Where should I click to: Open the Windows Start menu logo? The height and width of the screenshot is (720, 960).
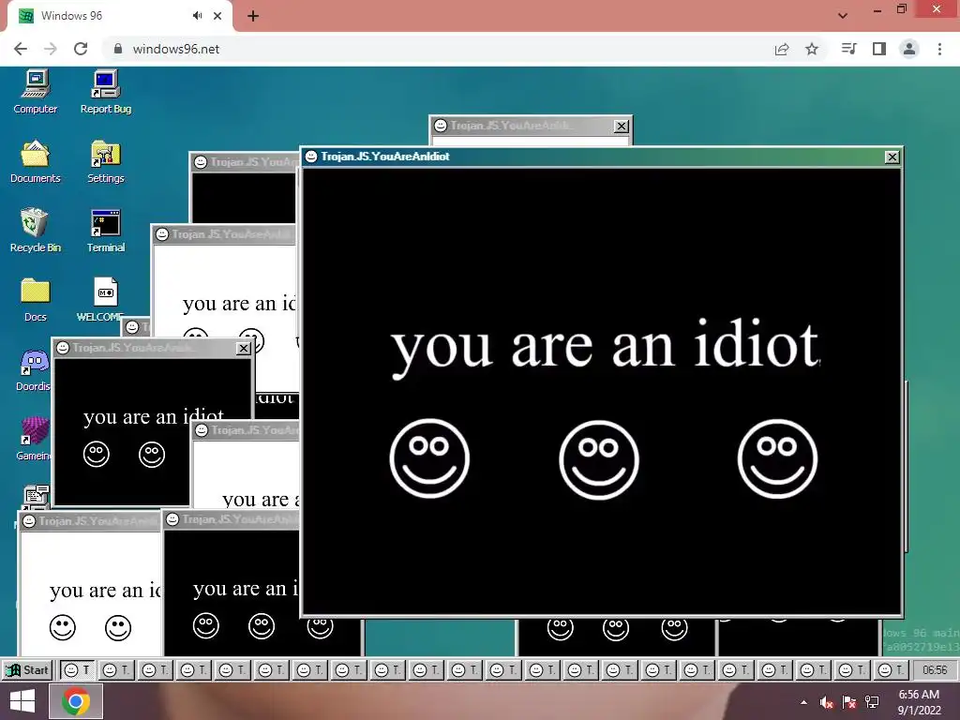(22, 701)
